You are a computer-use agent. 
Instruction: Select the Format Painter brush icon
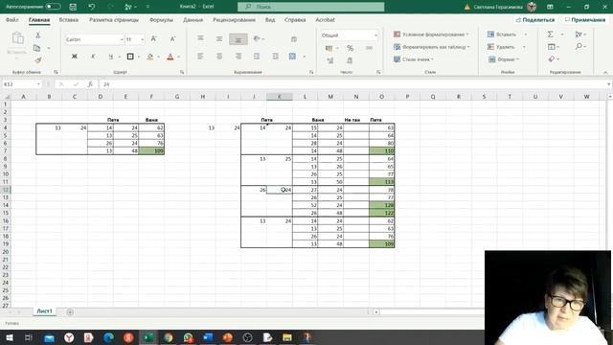point(38,60)
